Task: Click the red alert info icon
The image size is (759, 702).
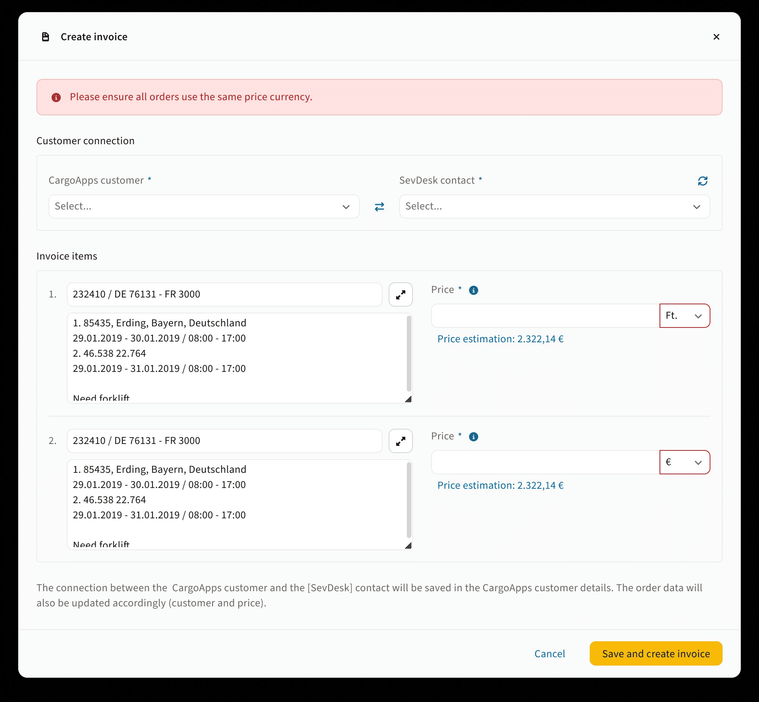Action: click(x=56, y=98)
